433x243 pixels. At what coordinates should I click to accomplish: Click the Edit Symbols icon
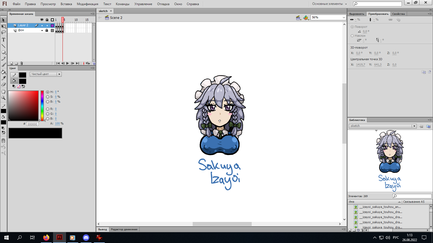click(x=306, y=18)
